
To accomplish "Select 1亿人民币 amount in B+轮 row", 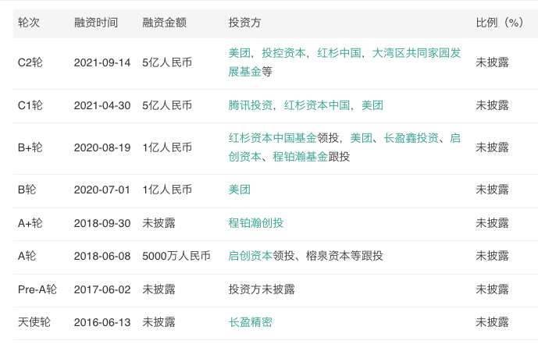I will tap(167, 147).
